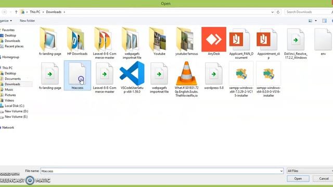The height and width of the screenshot is (187, 333).
Task: Select the webpagefs importnat file folder
Action: click(x=132, y=43)
